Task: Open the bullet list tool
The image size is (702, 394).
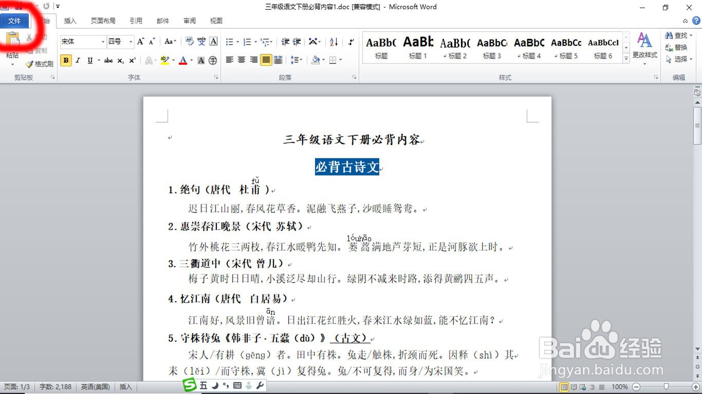Action: [230, 42]
